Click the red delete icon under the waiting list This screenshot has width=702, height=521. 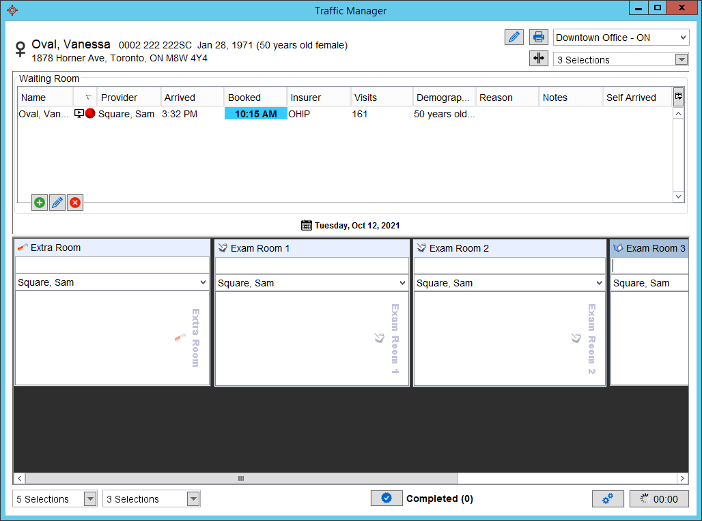[75, 203]
